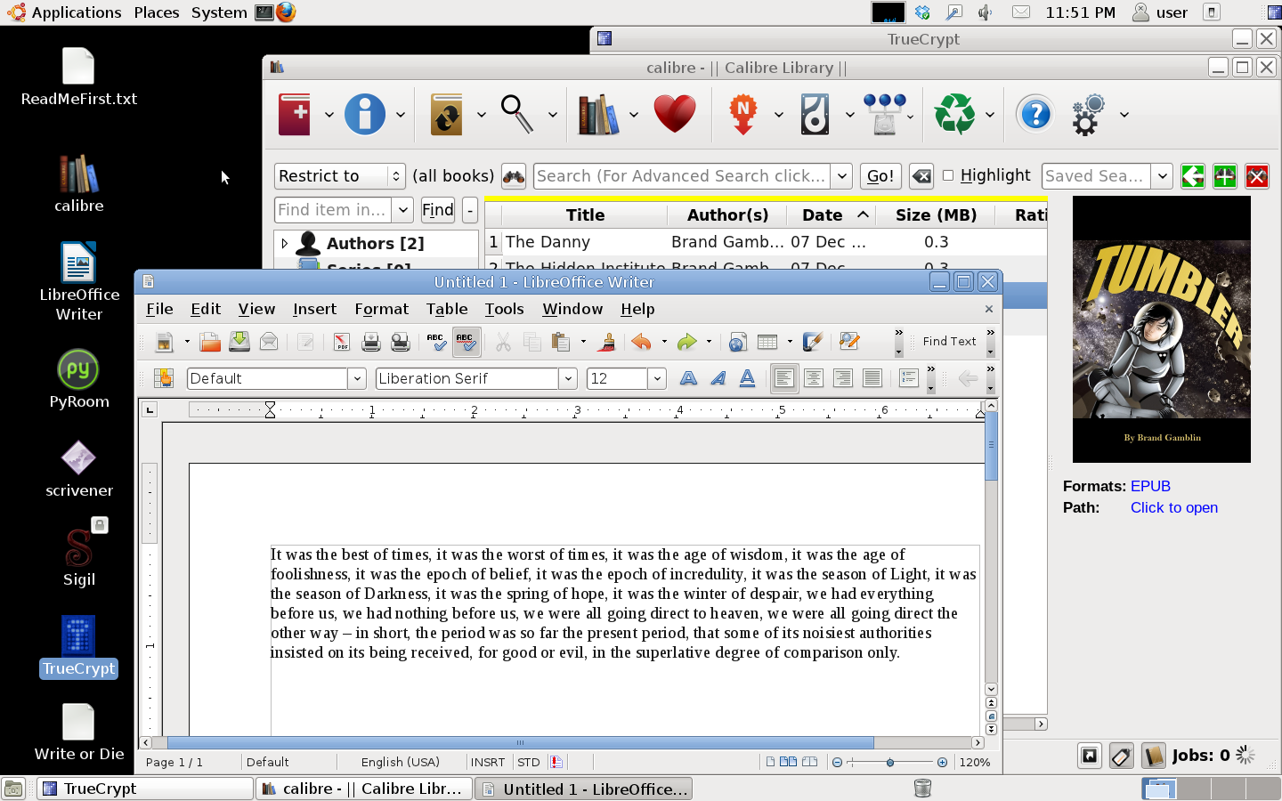Toggle Justified alignment in Writer
This screenshot has height=801, width=1282.
pyautogui.click(x=872, y=378)
